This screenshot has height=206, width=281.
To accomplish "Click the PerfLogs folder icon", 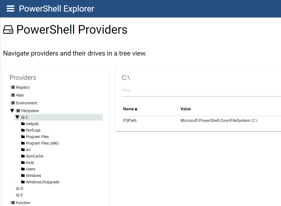I will coord(23,130).
